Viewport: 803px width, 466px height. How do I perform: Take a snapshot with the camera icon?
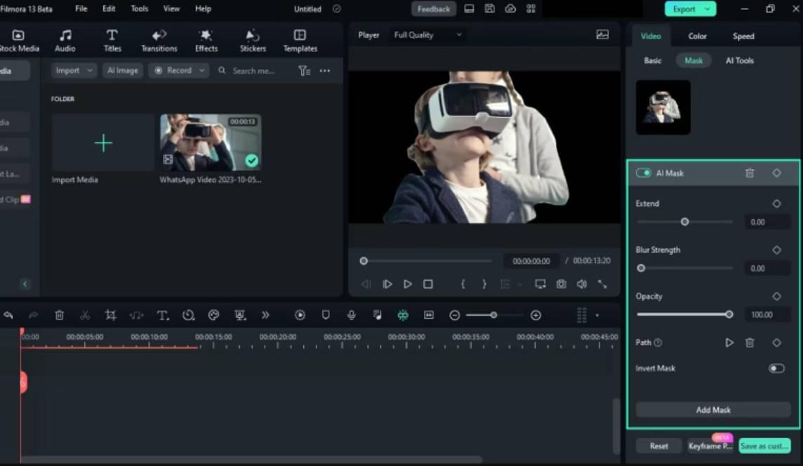[x=562, y=284]
